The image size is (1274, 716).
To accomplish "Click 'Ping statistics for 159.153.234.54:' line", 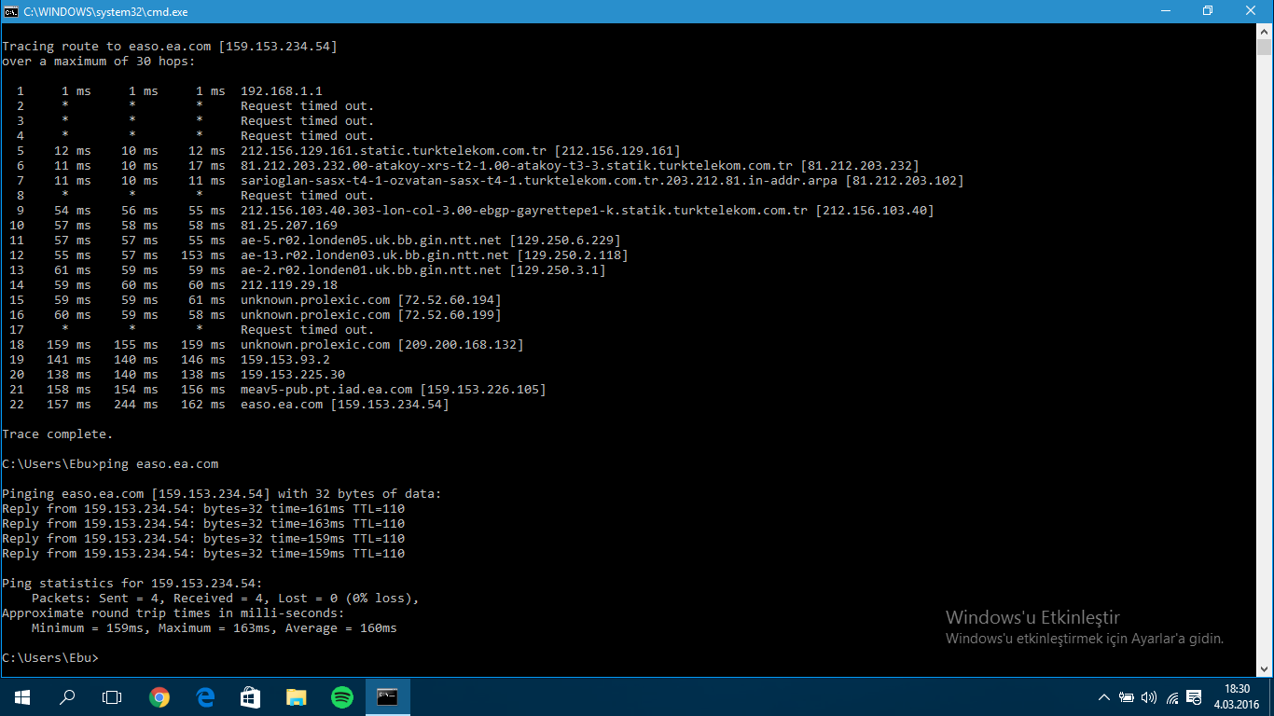I will tap(132, 584).
